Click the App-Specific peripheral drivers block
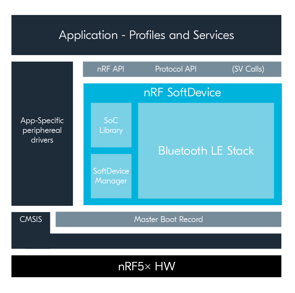295x293 pixels. [x=42, y=134]
